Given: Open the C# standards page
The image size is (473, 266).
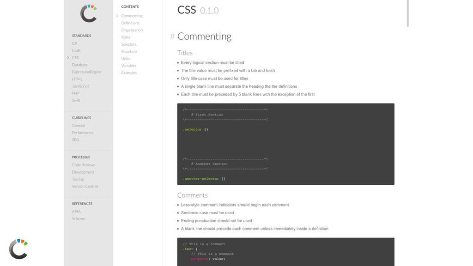Looking at the screenshot, I should (74, 43).
